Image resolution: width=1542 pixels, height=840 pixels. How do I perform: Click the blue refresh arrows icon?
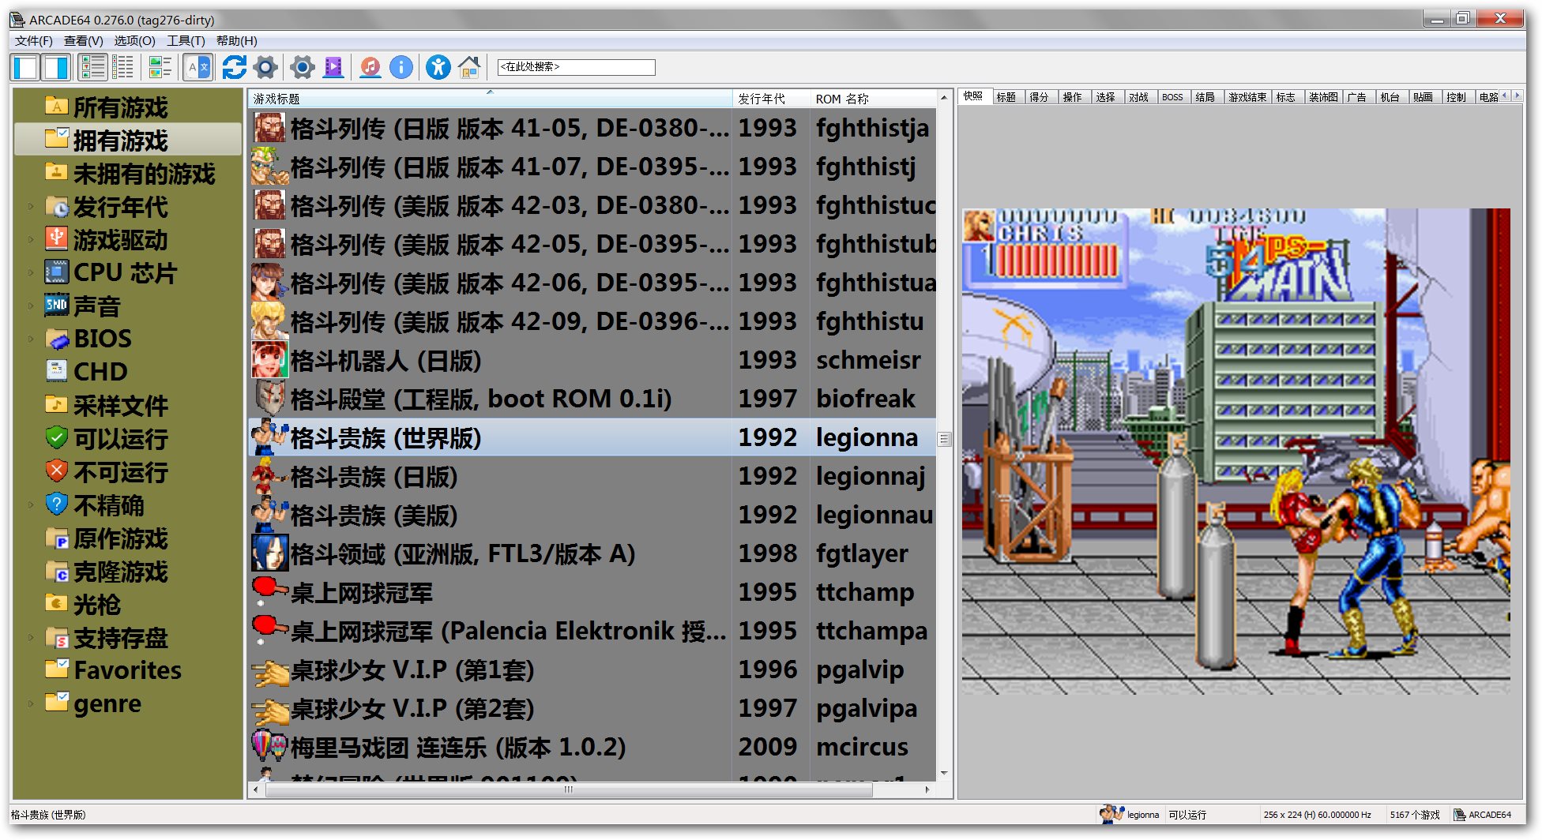click(234, 68)
